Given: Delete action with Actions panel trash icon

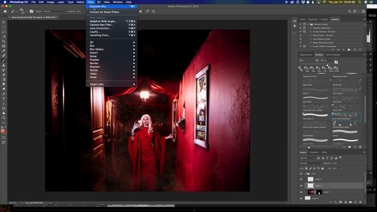Looking at the screenshot, I should 360,49.
